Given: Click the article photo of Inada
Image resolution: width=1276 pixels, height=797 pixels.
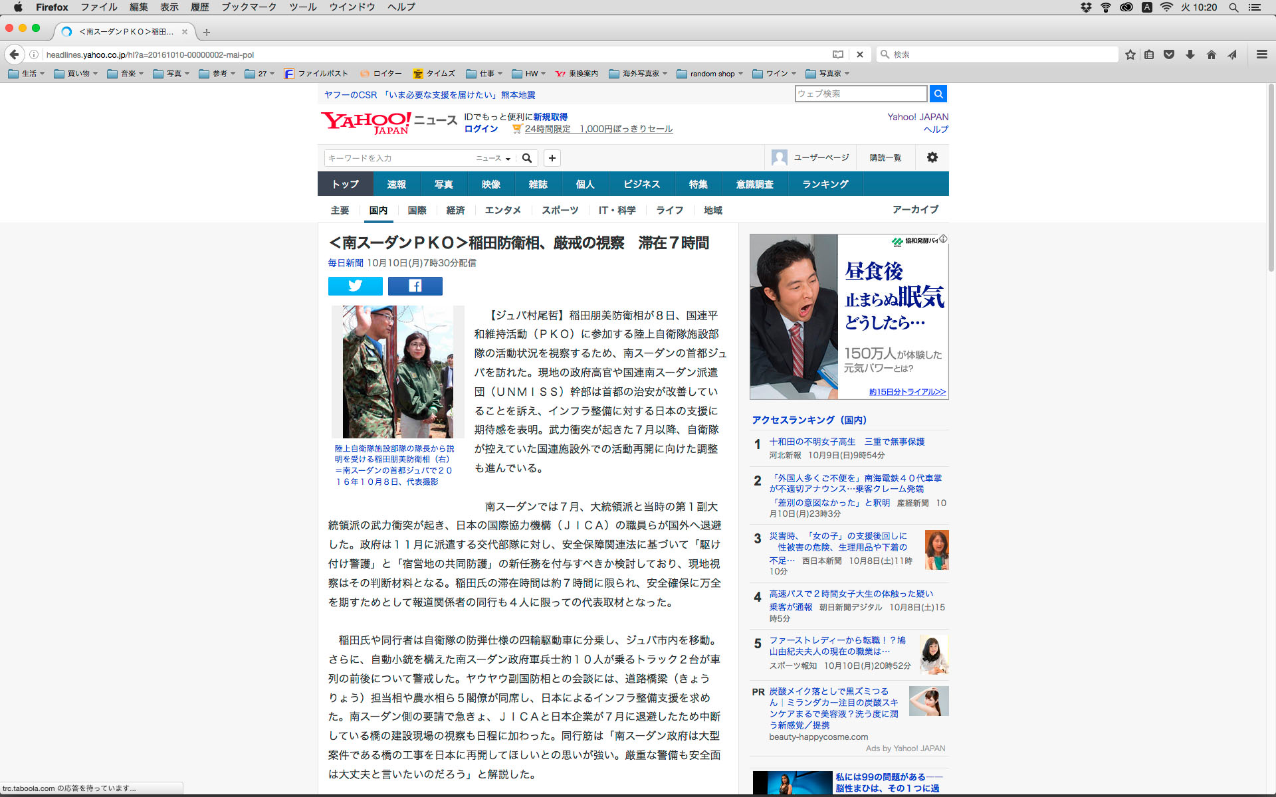Looking at the screenshot, I should click(x=397, y=371).
